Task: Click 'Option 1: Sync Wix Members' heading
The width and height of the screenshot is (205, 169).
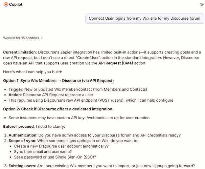Action: [x=59, y=81]
